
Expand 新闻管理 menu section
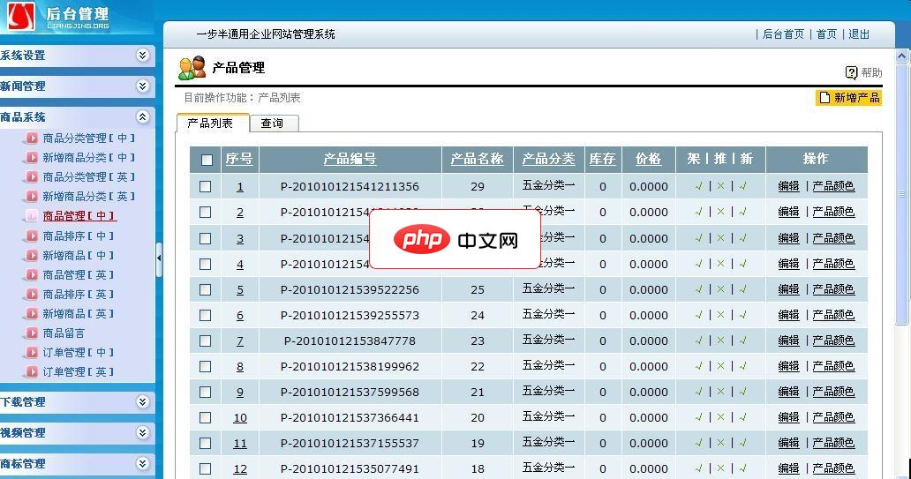point(142,86)
